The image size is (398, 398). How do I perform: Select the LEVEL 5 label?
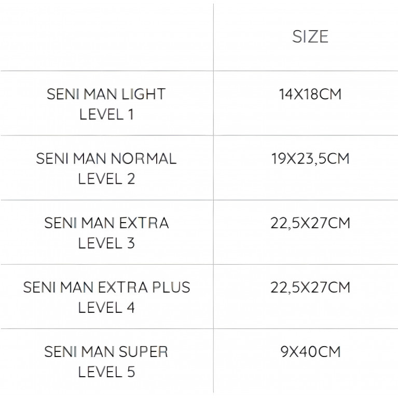[x=106, y=372]
